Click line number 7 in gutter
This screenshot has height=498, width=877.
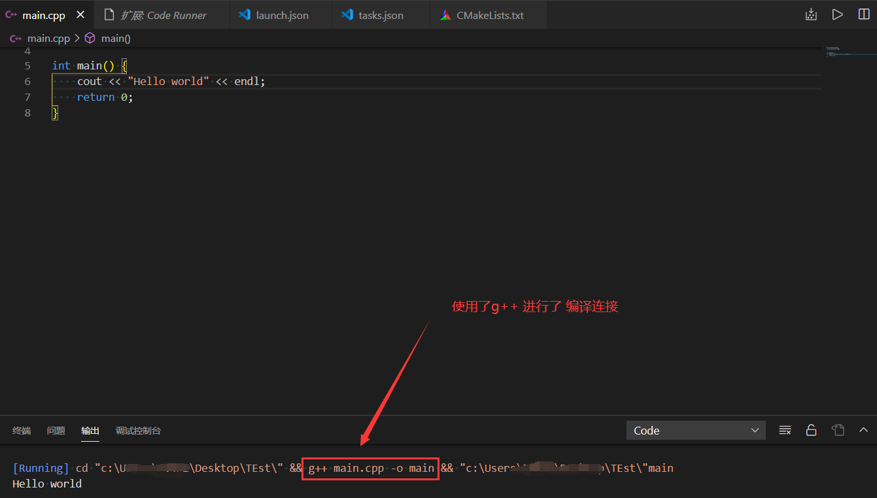click(x=27, y=97)
